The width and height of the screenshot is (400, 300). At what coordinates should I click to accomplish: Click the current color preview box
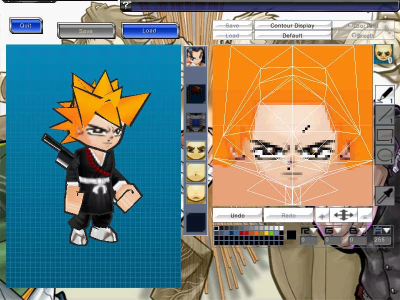(x=291, y=235)
